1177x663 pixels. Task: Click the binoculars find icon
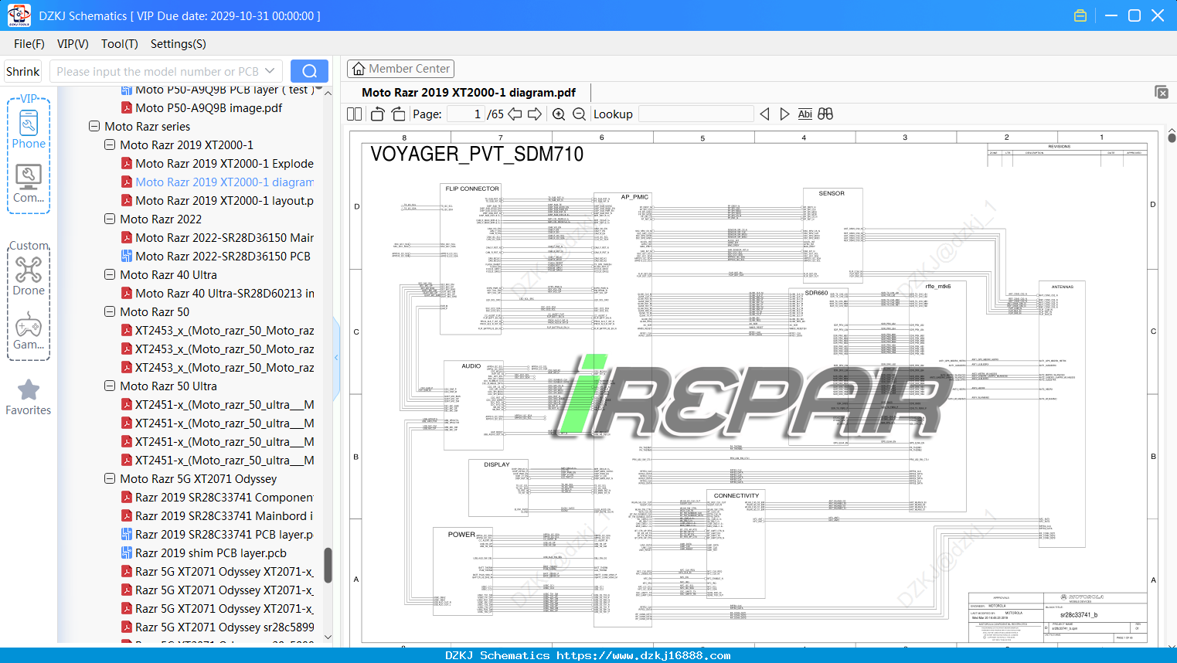(825, 114)
